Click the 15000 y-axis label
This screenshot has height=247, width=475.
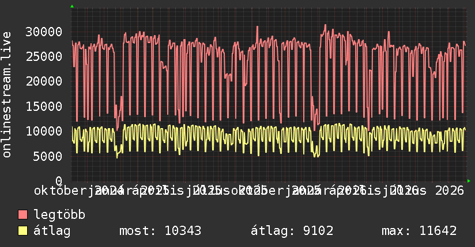pyautogui.click(x=44, y=106)
